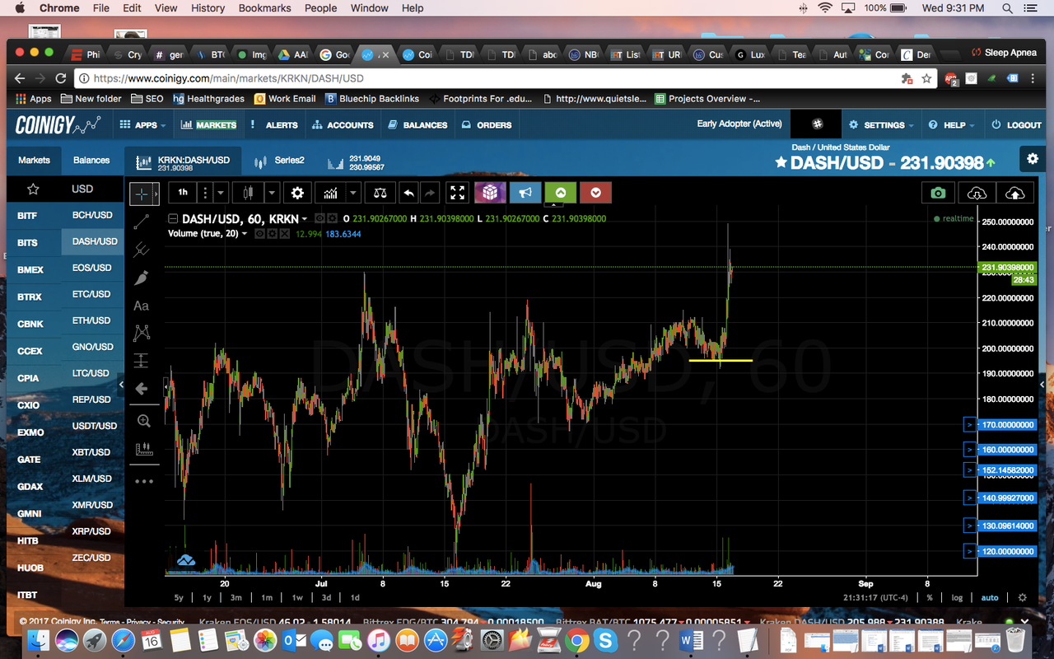This screenshot has height=659, width=1054.
Task: Open the indicators chart icon
Action: [x=331, y=193]
